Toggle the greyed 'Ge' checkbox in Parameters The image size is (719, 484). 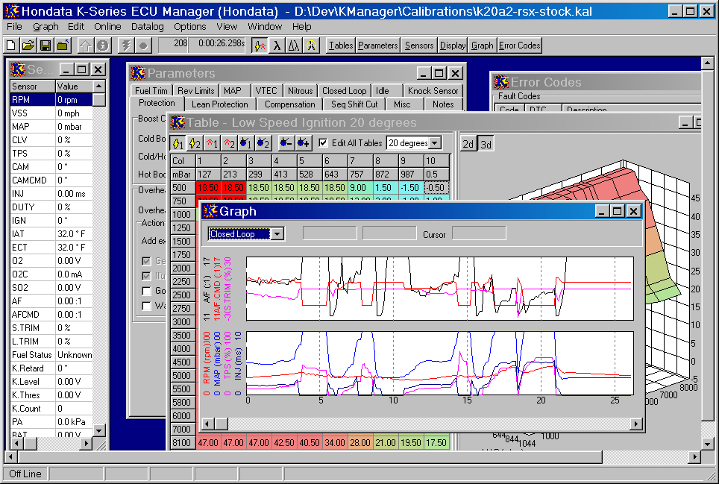[x=146, y=261]
